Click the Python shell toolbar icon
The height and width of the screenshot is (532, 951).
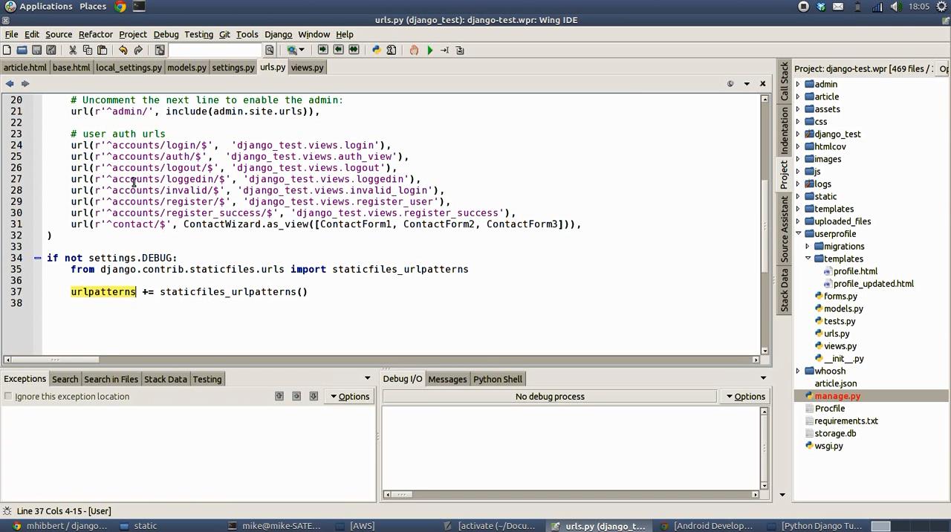coord(376,50)
